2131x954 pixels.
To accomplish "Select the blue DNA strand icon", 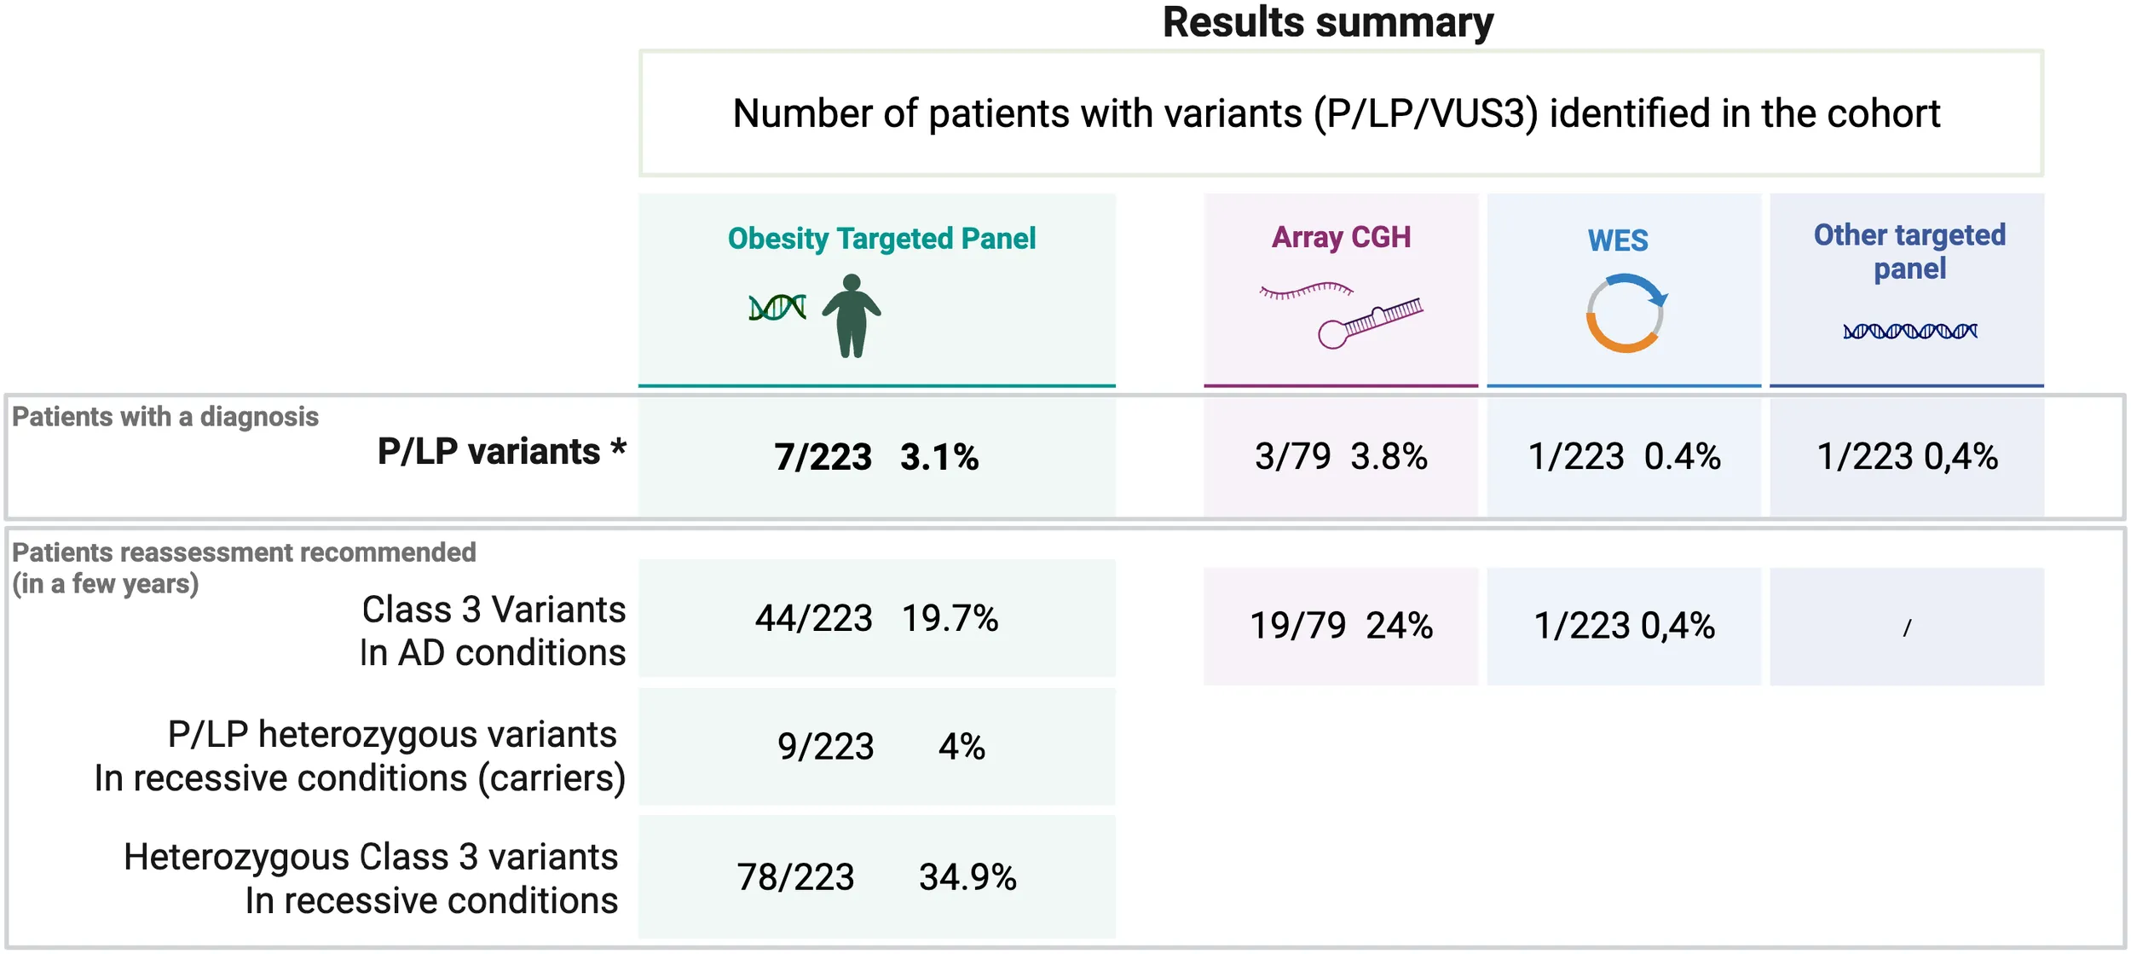I will click(x=1910, y=331).
